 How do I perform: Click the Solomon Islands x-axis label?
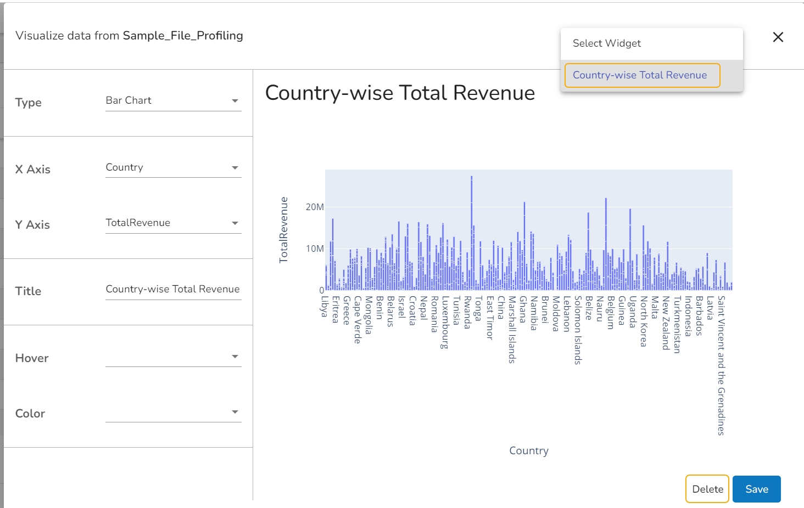tap(578, 330)
